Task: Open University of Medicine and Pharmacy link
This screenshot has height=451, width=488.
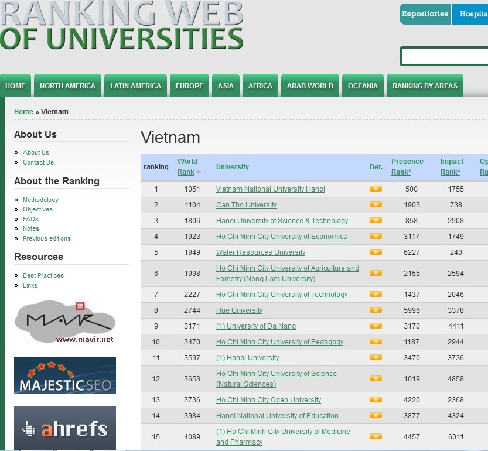Action: click(x=283, y=437)
